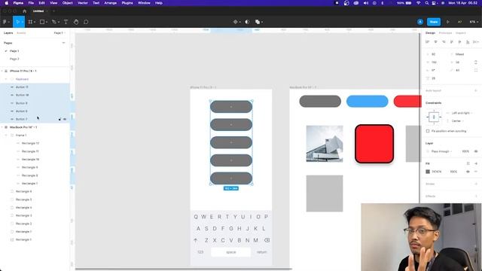Click the Align vertical centers icon

(x=459, y=42)
